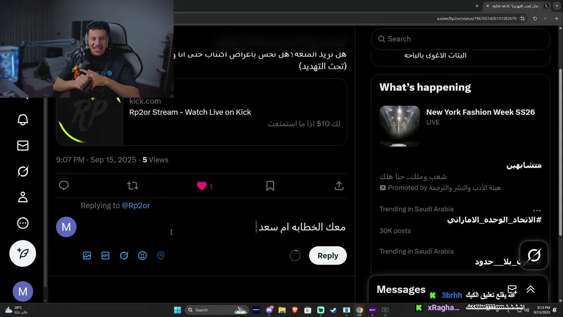This screenshot has width=563, height=317.
Task: Click the compose Post feather button
Action: (x=23, y=254)
